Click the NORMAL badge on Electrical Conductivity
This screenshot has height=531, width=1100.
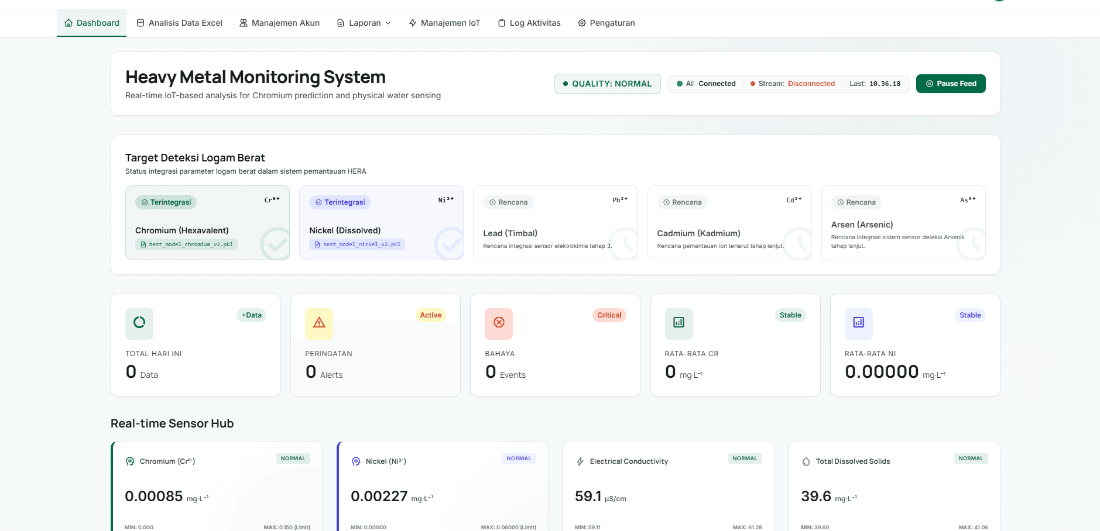pyautogui.click(x=745, y=458)
